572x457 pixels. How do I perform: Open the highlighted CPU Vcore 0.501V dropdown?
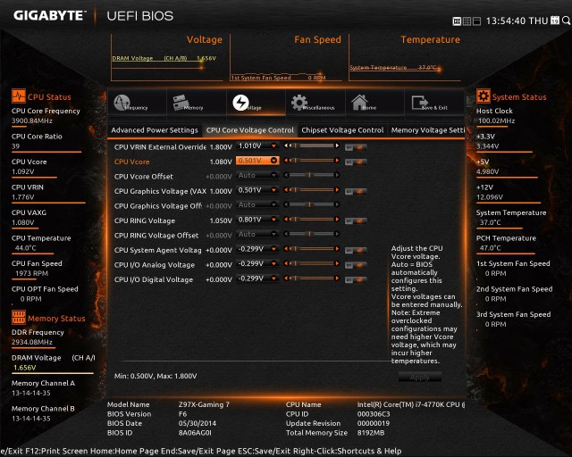click(257, 161)
